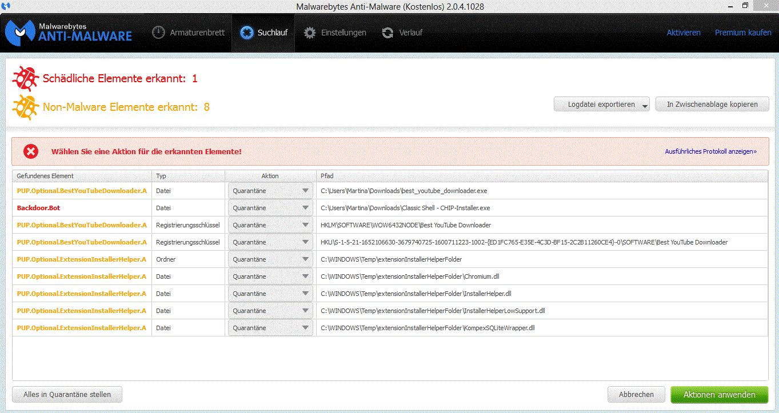Screen dimensions: 779x413
Task: Open action dropdown for Backdoor.Bot row
Action: [x=305, y=208]
